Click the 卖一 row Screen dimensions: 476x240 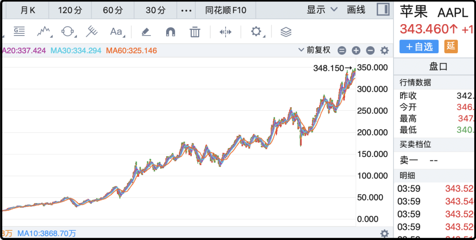tap(435, 160)
